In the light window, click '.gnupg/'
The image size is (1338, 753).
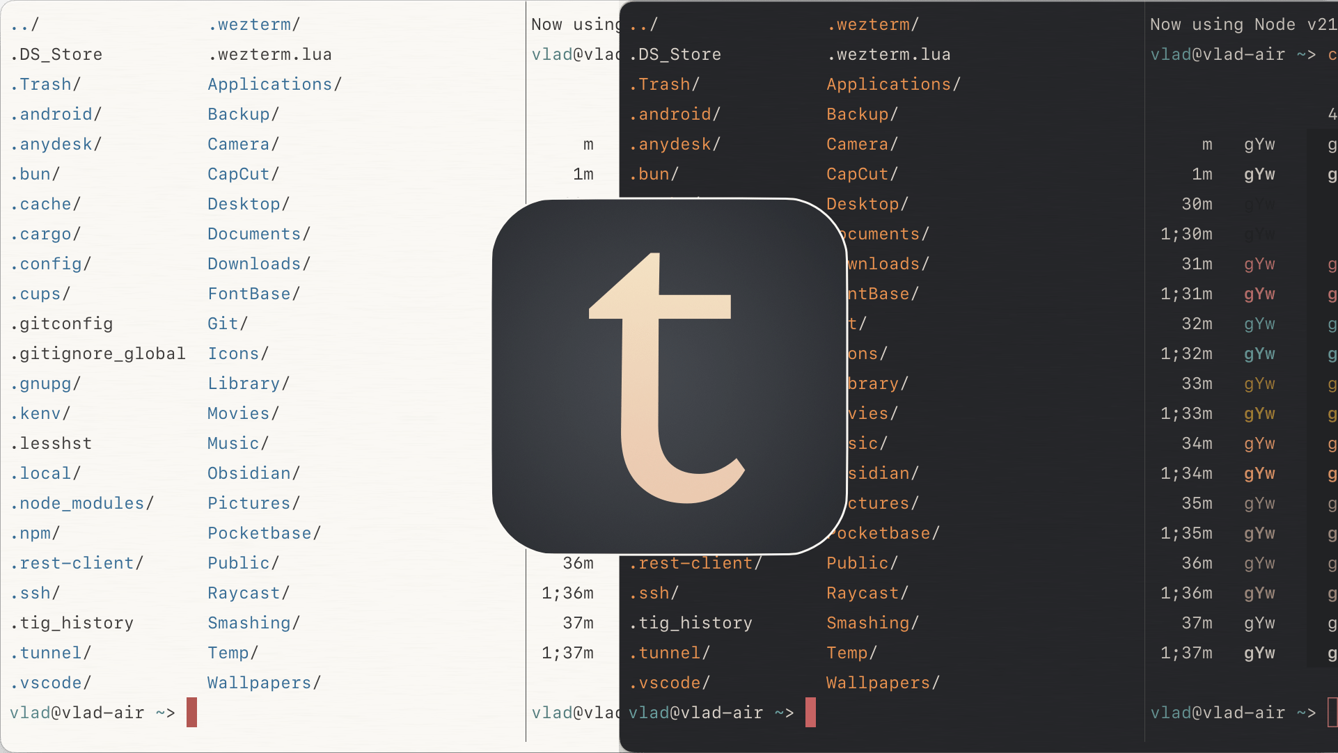(x=46, y=383)
